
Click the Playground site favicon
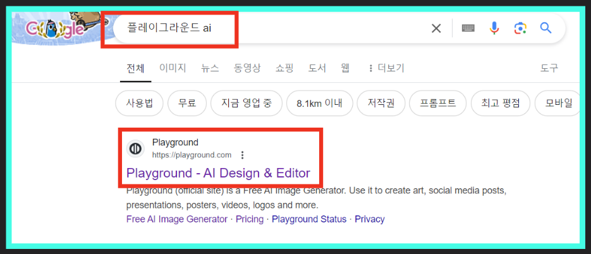[x=135, y=148]
